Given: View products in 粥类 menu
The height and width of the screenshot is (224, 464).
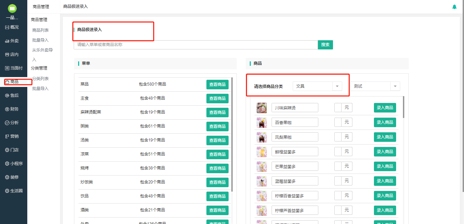Looking at the screenshot, I should pos(217,126).
